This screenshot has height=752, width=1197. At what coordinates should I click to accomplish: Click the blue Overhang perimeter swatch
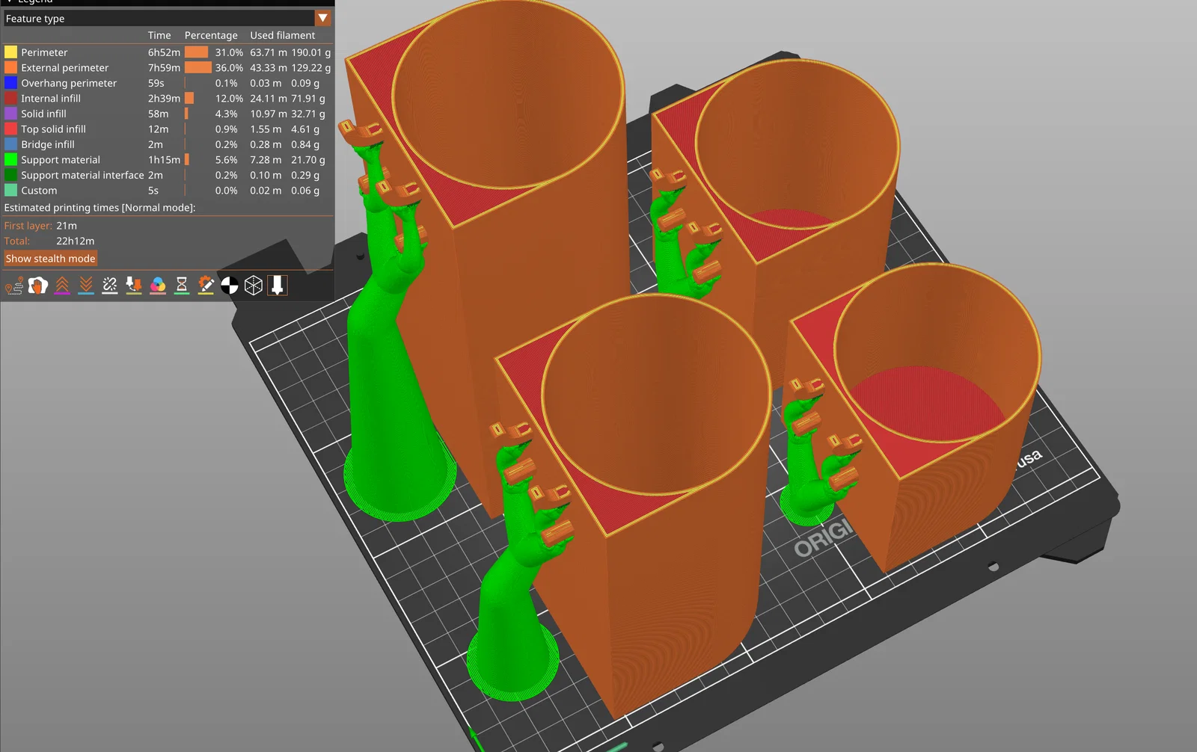[x=10, y=83]
